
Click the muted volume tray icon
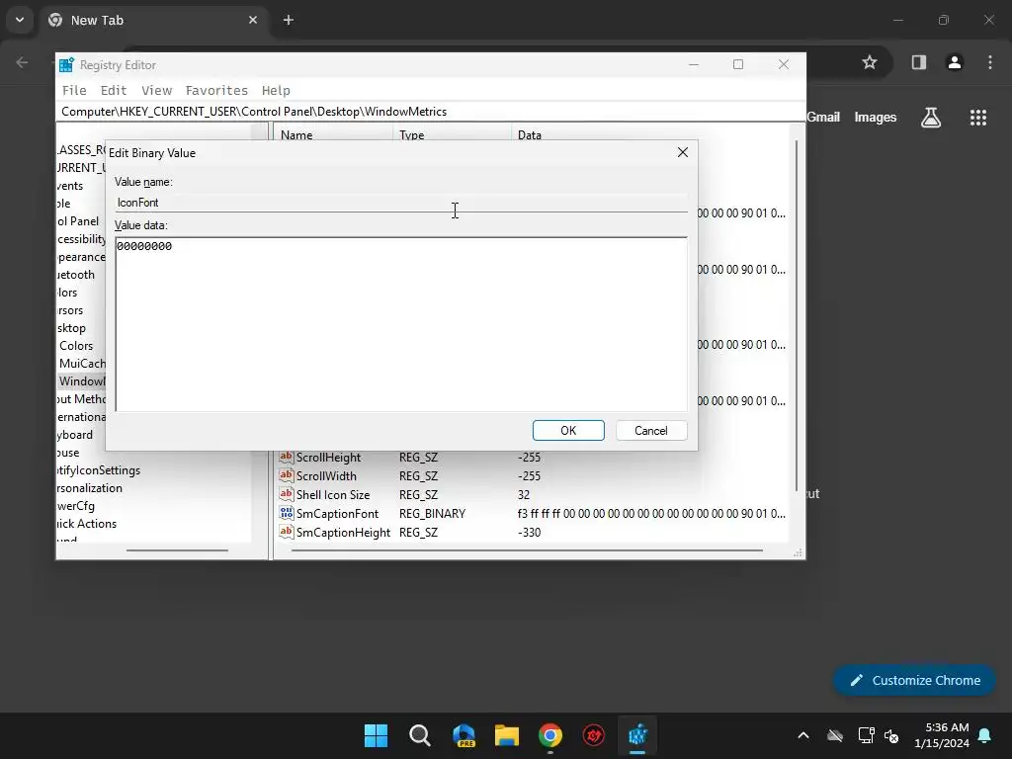pos(891,735)
